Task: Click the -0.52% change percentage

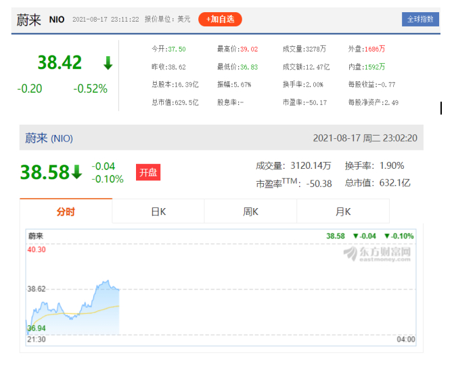Action: coord(91,89)
